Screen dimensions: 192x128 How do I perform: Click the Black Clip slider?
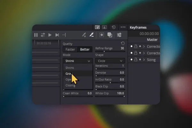coord(110,90)
